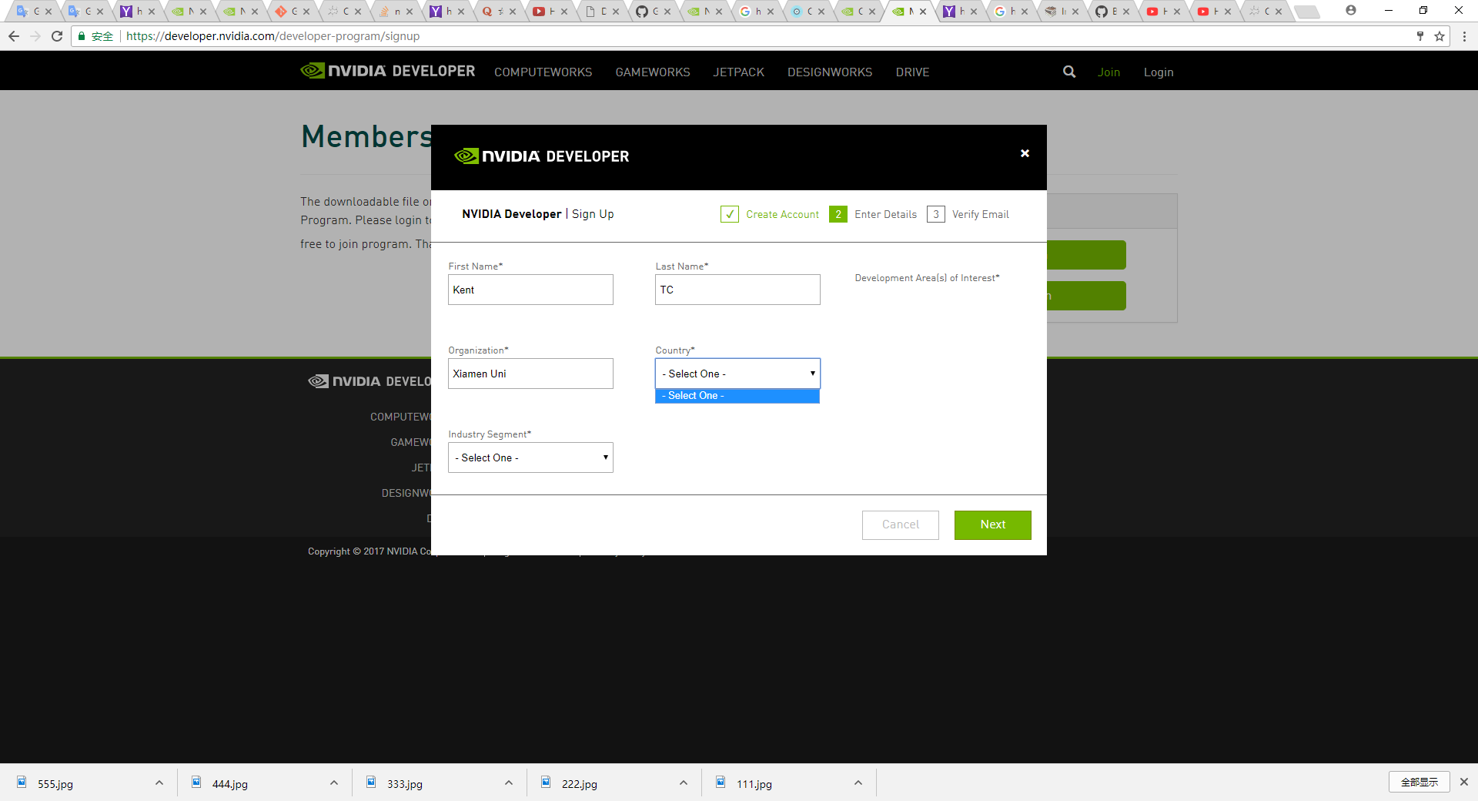Click the browser address bar URL
Screen dimensions: 1478x801
tap(273, 36)
